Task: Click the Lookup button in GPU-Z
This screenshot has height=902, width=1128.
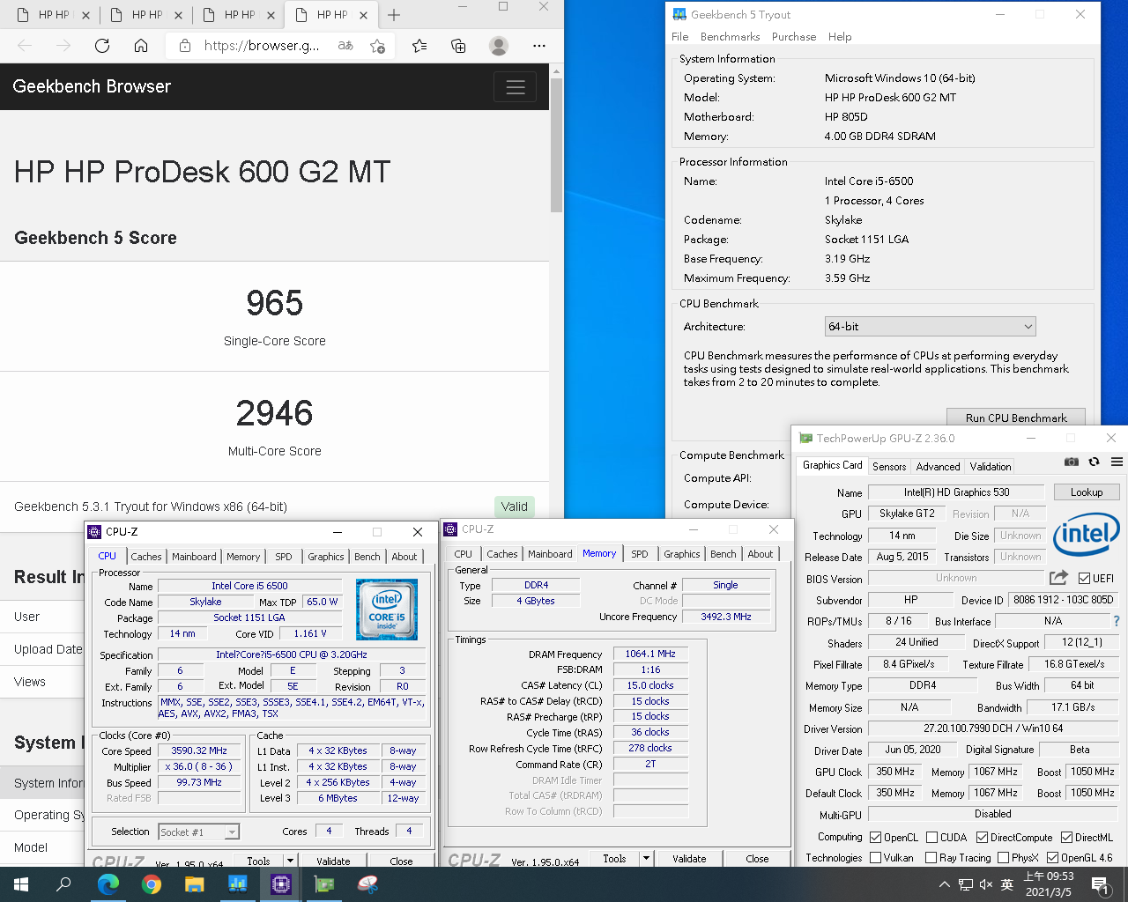Action: tap(1087, 492)
